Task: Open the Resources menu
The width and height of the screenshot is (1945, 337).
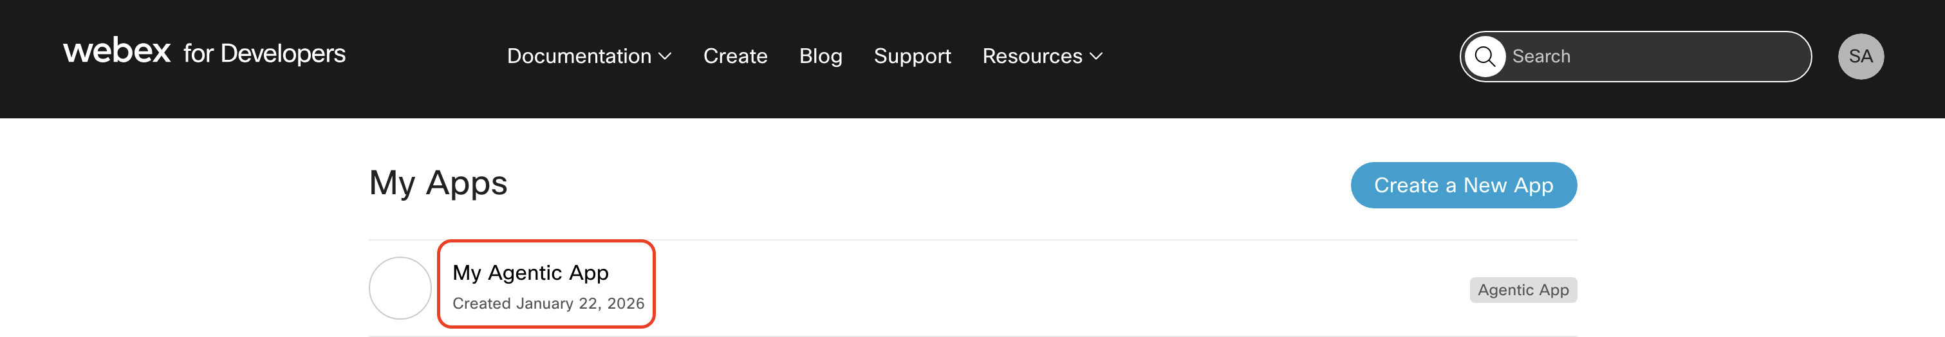Action: (1032, 56)
